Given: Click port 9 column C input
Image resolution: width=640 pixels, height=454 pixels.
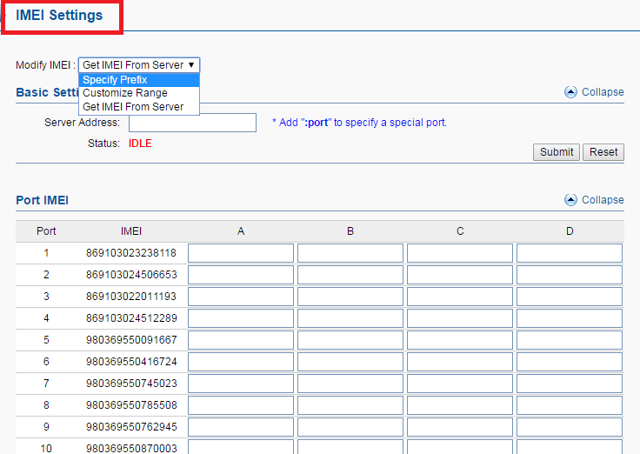Looking at the screenshot, I should pyautogui.click(x=460, y=427).
